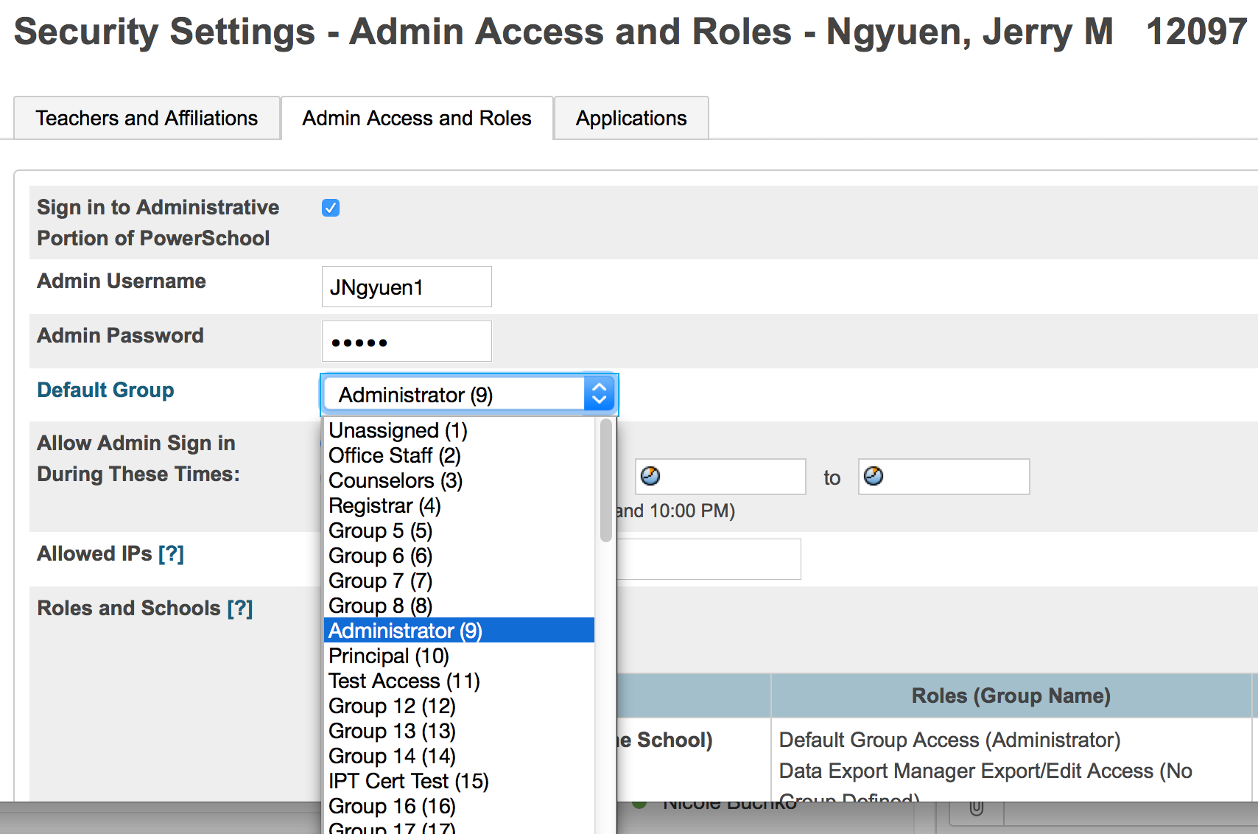Image resolution: width=1258 pixels, height=834 pixels.
Task: Pick Registrar (4) from group list
Action: pos(384,505)
